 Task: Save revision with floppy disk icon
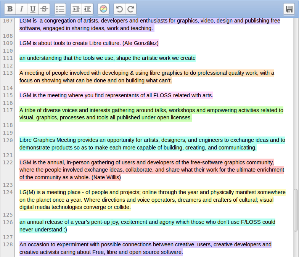(x=289, y=9)
